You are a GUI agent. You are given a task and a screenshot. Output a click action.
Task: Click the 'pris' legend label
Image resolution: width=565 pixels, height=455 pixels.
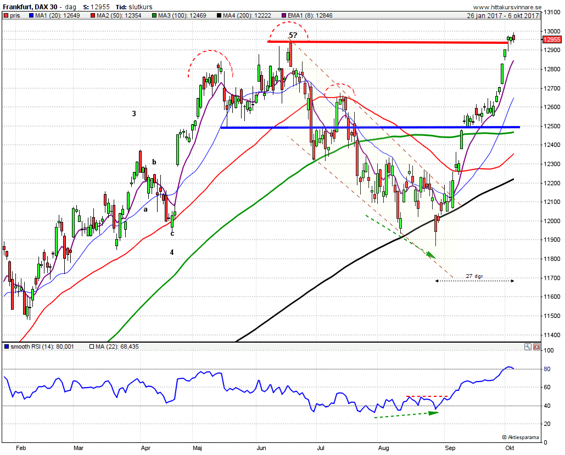coord(15,15)
